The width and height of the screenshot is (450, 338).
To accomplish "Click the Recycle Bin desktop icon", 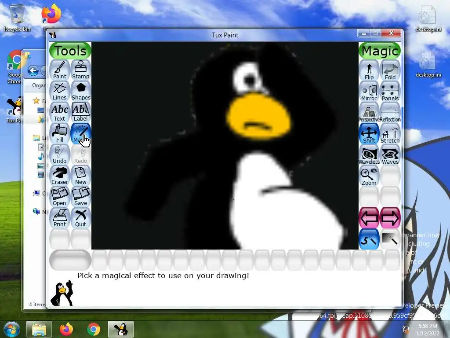I will [17, 18].
